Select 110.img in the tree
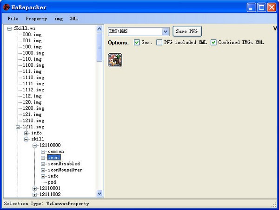Viewport: 279px width, 210px height. point(32,59)
